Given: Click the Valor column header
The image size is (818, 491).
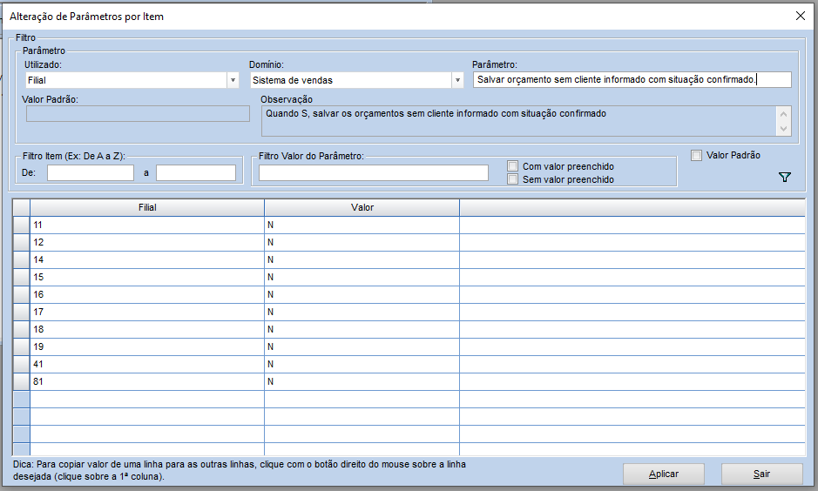Looking at the screenshot, I should 362,208.
